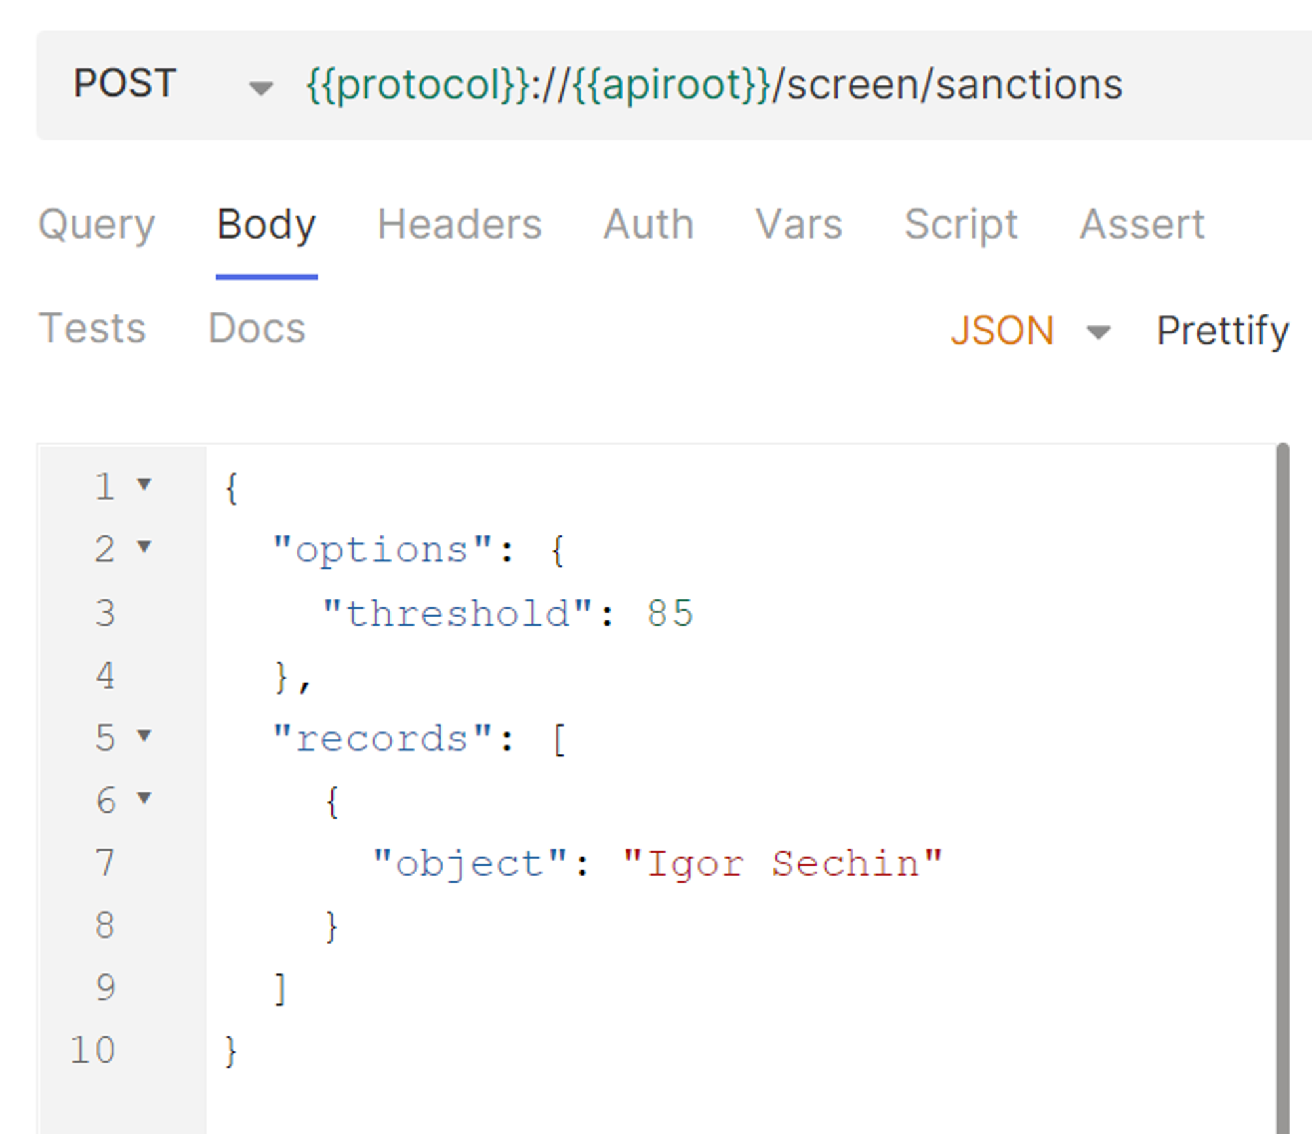The height and width of the screenshot is (1134, 1312).
Task: Collapse the object fold arrow on line 6
Action: pos(144,798)
